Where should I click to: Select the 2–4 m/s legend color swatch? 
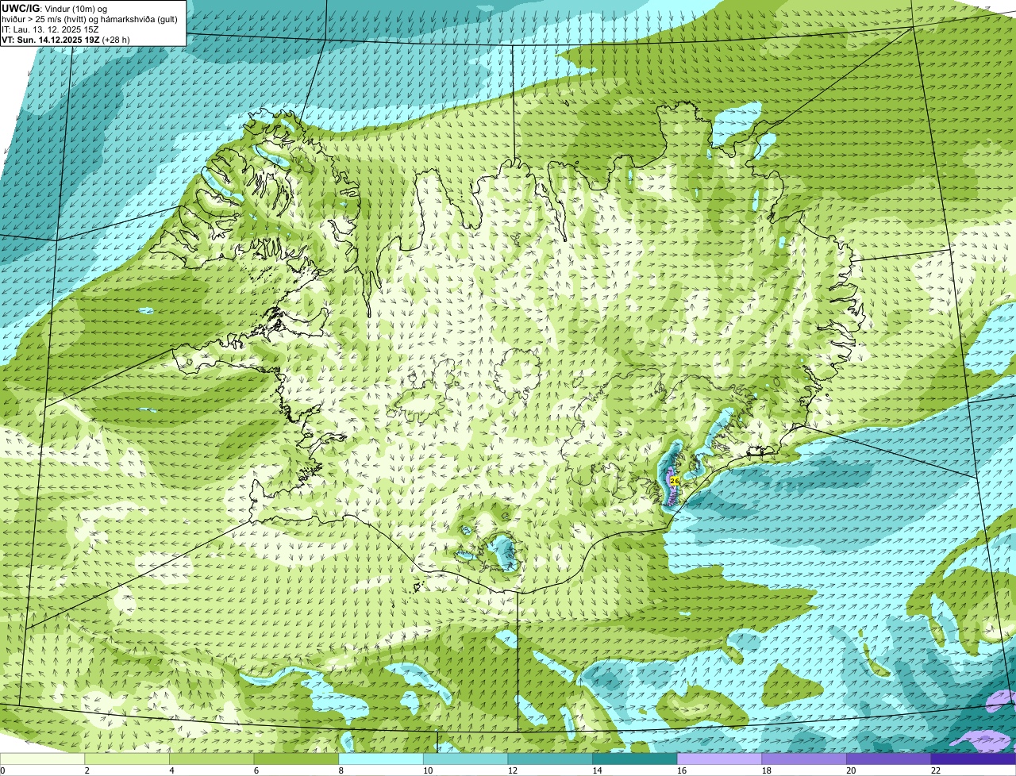click(127, 759)
